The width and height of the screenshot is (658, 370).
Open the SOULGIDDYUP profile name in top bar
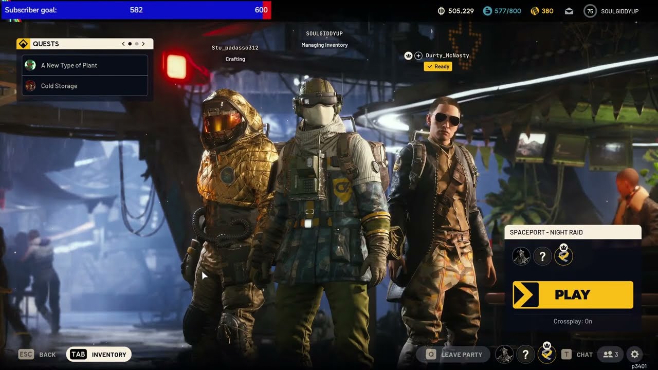tap(619, 11)
